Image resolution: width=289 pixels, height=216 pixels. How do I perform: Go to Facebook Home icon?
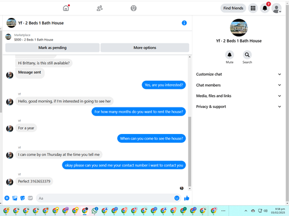tap(66, 8)
